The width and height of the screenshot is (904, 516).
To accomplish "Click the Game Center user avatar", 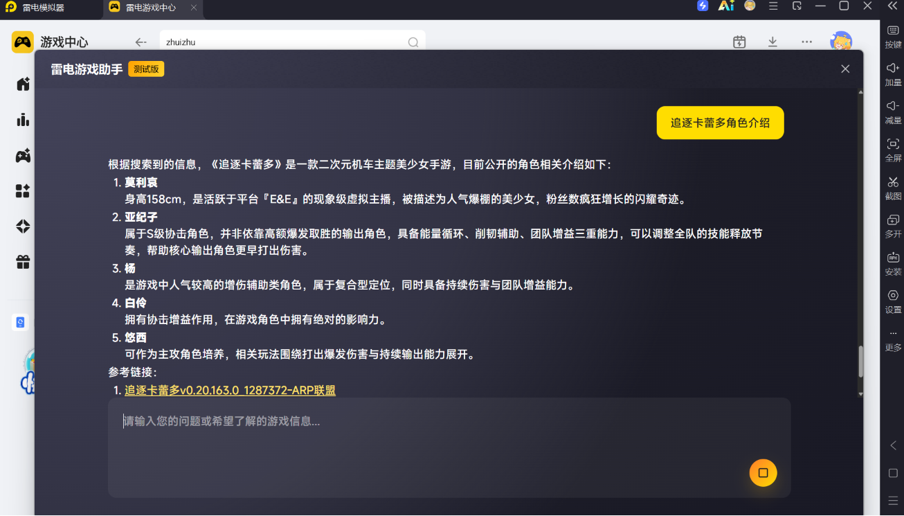I will click(841, 42).
